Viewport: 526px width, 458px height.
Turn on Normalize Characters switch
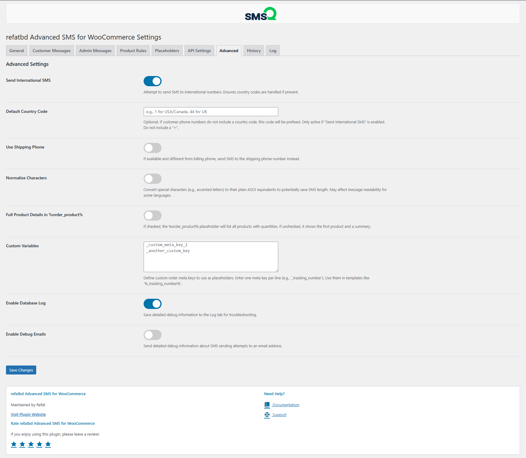(153, 179)
